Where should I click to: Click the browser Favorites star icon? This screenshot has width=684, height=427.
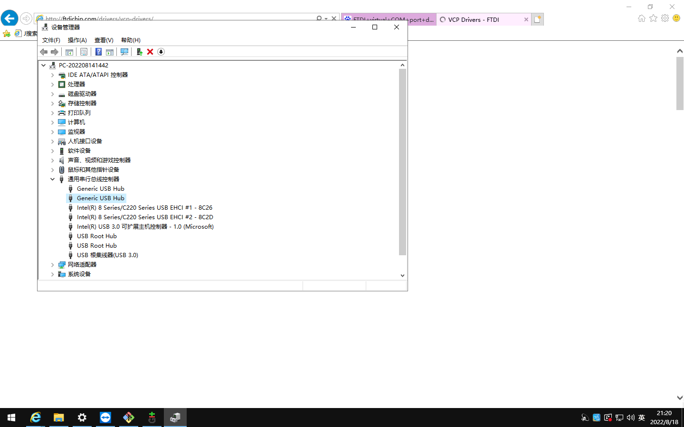point(653,18)
